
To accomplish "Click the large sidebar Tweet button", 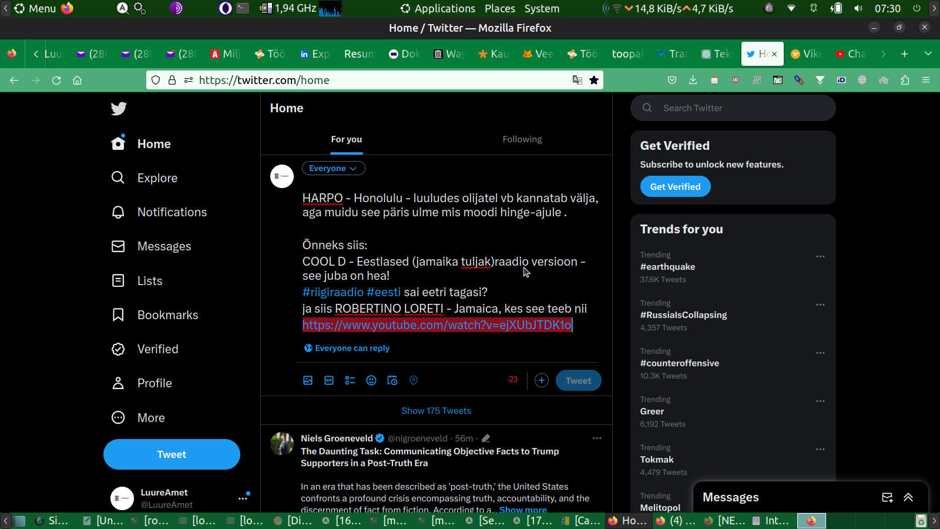I will [172, 454].
